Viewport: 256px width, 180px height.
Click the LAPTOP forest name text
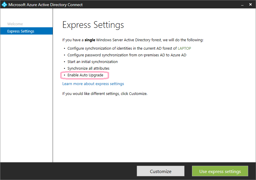(x=184, y=48)
